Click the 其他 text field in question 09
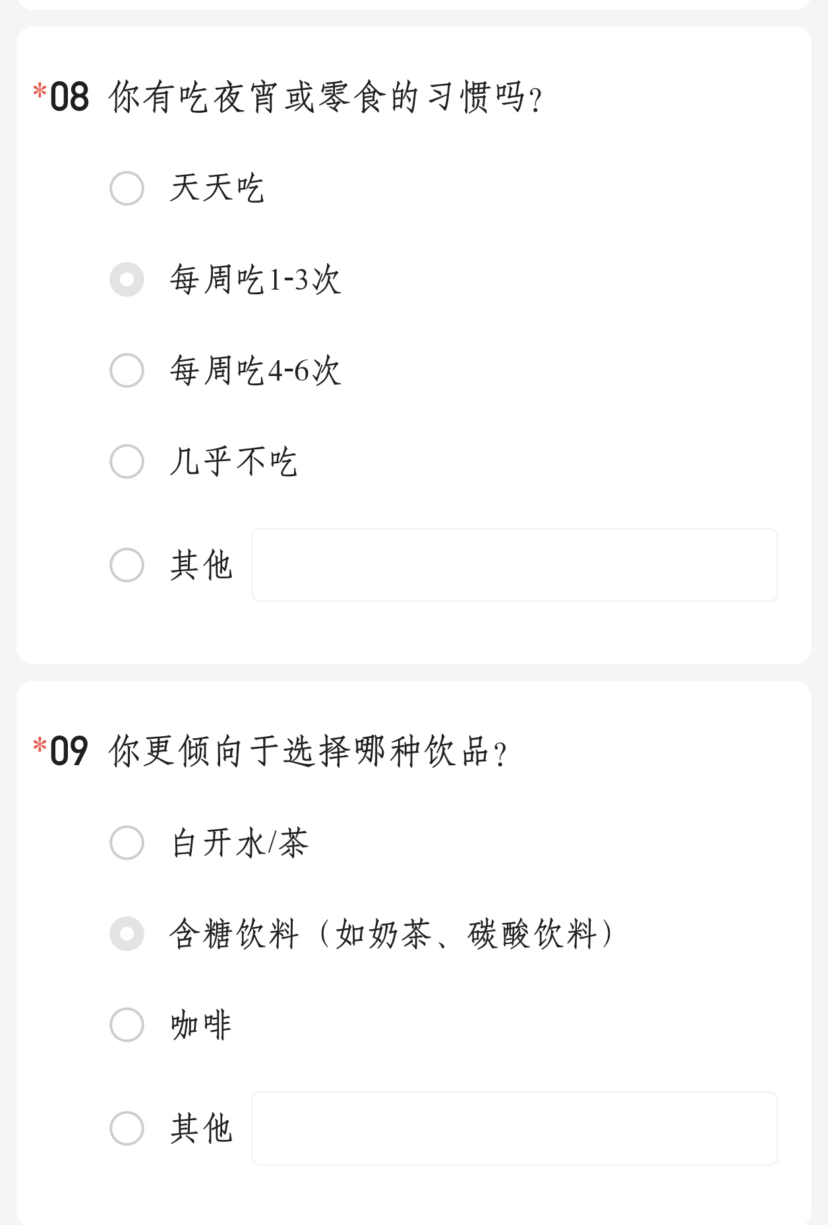 [x=515, y=1128]
